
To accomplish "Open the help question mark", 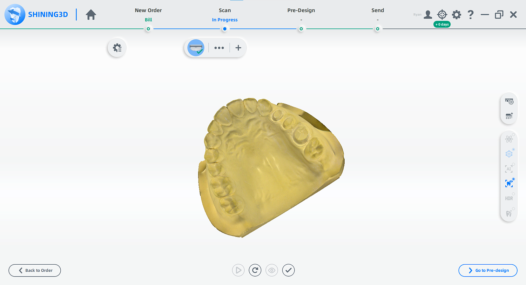I will [471, 15].
